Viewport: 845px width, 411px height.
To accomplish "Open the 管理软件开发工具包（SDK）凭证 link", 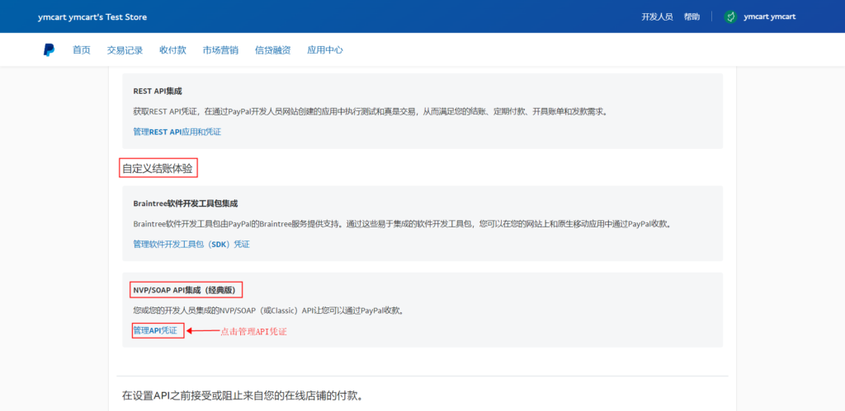I will [191, 245].
